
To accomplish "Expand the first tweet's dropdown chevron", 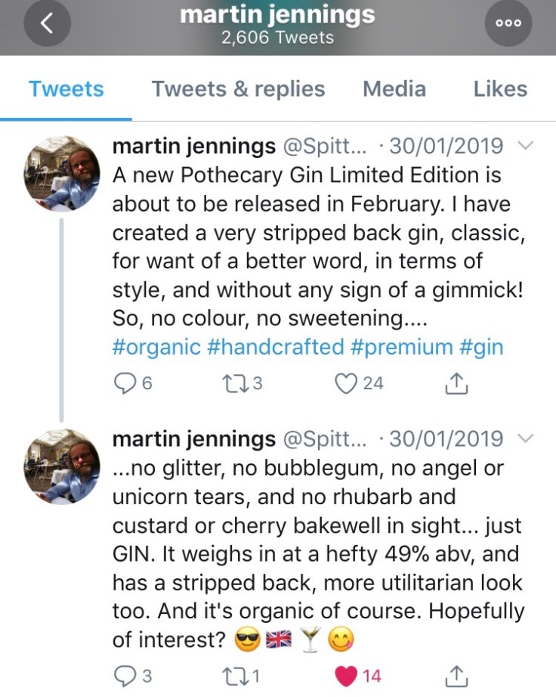I will point(527,146).
